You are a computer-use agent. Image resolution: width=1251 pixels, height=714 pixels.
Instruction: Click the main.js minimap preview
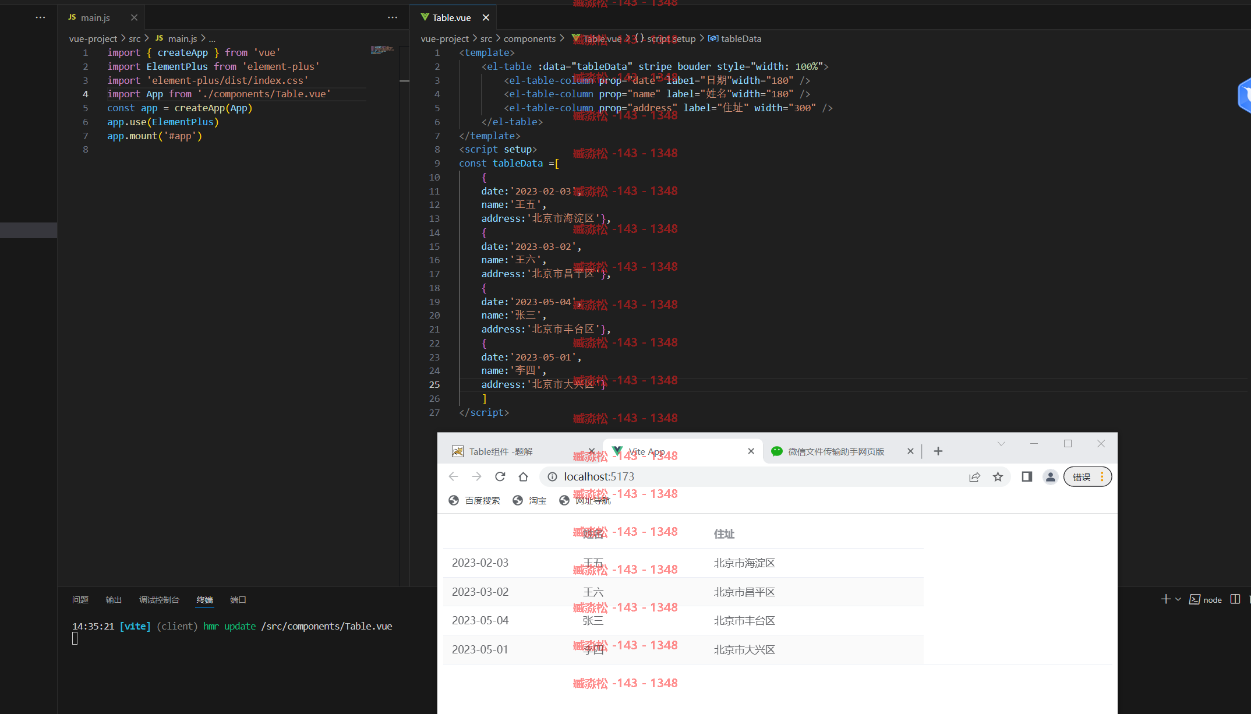coord(382,50)
